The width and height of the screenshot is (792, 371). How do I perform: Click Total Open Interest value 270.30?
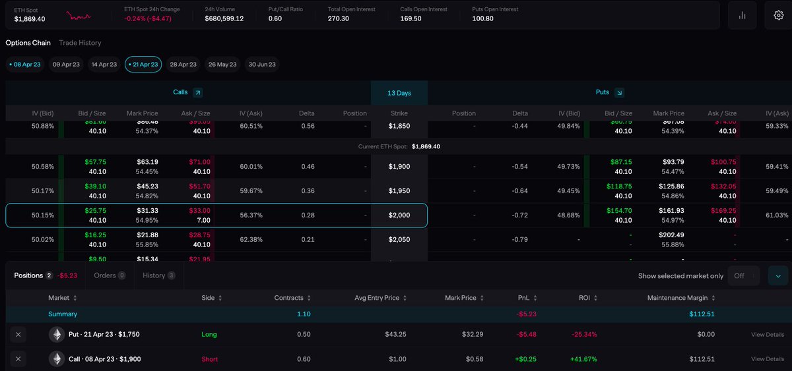coord(339,18)
